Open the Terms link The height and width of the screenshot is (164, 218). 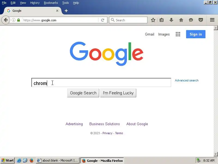[119, 133]
